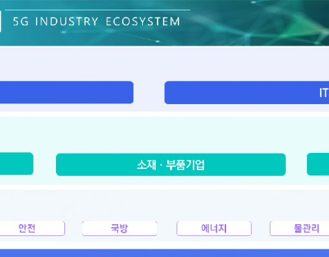Click the word "INDUSTRY" in the title
Image resolution: width=329 pixels, height=257 pixels.
click(x=67, y=21)
